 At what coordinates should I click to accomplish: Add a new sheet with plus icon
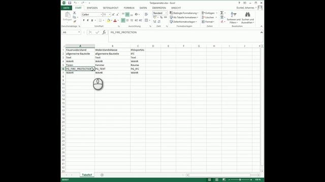(102, 175)
